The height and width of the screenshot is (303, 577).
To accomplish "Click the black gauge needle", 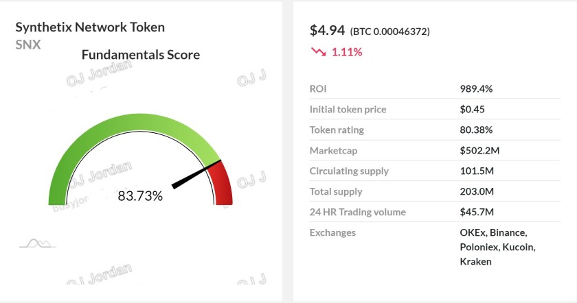I will [196, 174].
